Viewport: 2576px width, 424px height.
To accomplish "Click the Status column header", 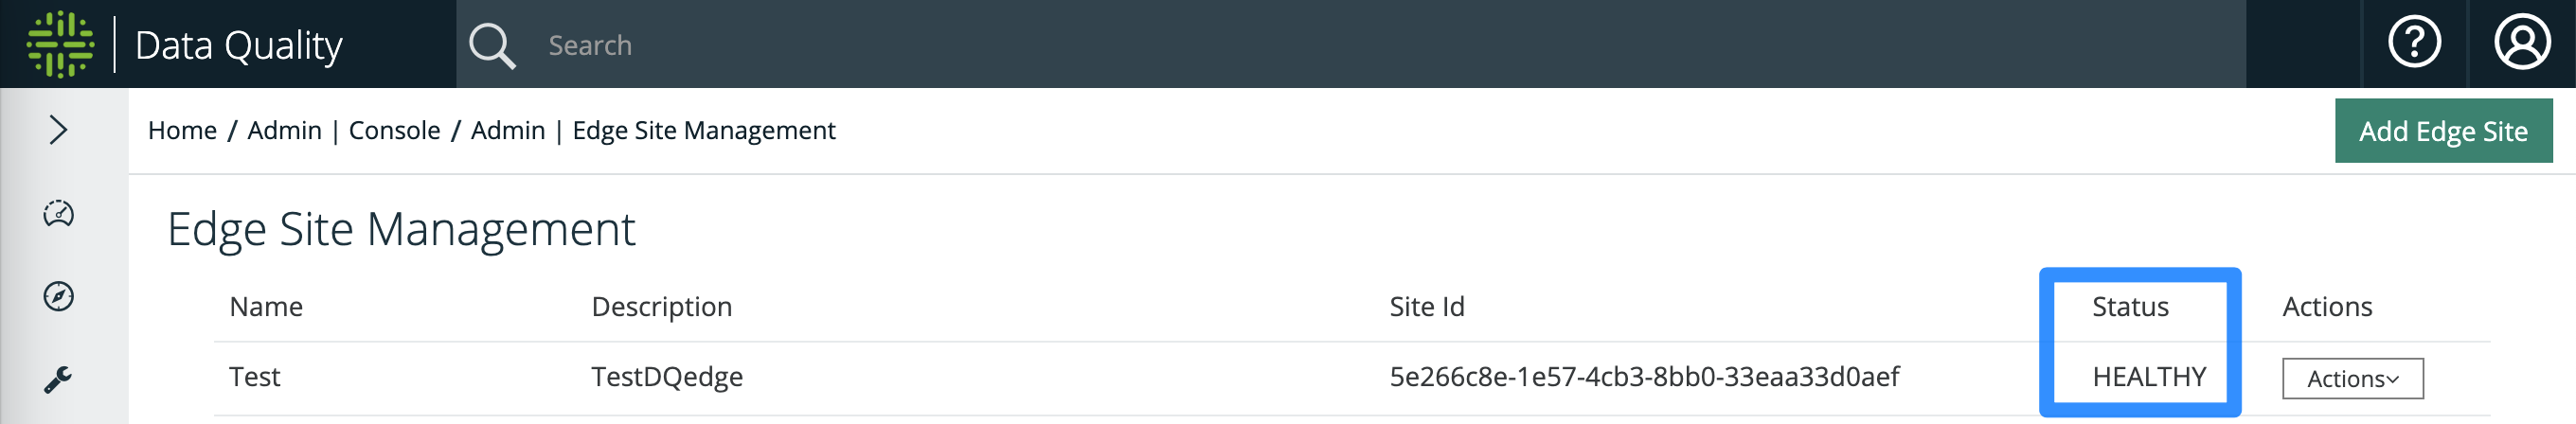I will point(2130,306).
